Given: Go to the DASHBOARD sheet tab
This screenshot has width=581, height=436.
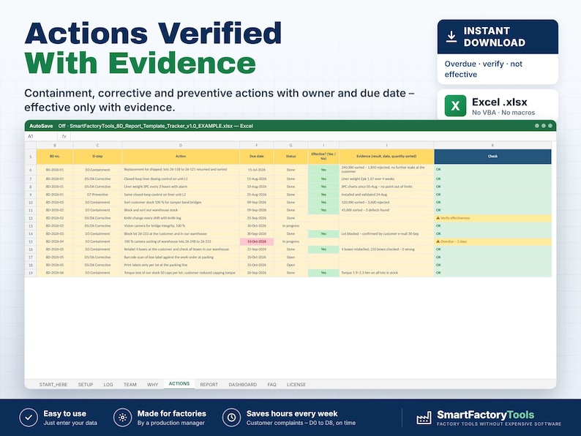Looking at the screenshot, I should tap(243, 385).
